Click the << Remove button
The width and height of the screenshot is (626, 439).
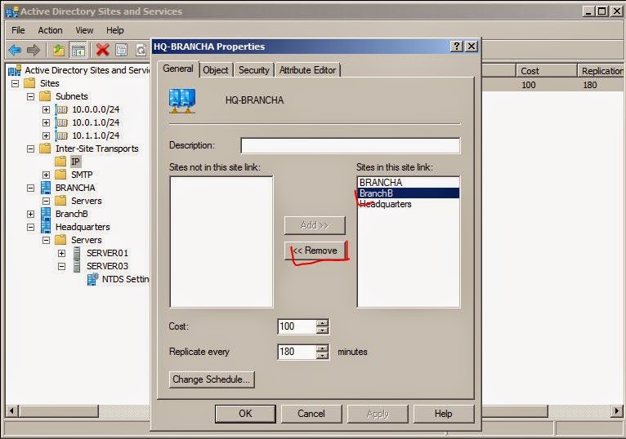coord(315,251)
